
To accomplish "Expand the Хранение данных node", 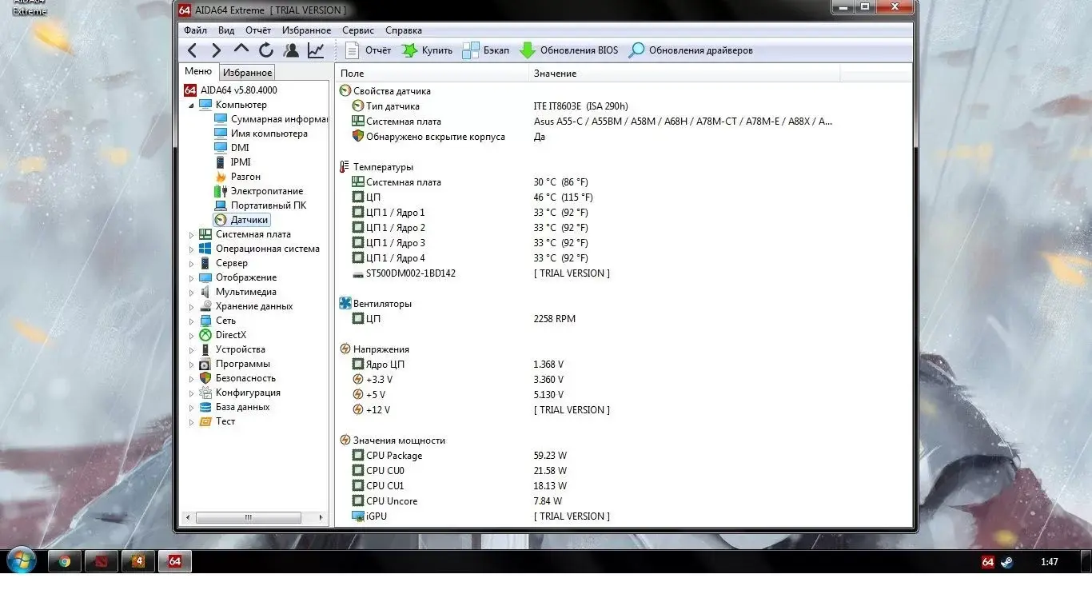I will click(x=191, y=307).
